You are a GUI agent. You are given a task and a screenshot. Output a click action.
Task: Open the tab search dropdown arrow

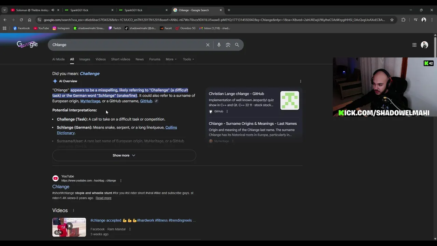4,10
